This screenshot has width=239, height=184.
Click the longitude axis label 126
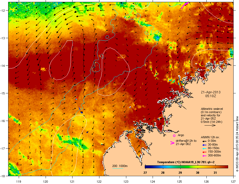(x=206, y=181)
